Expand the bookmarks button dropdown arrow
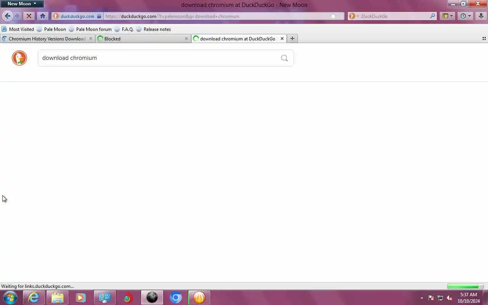 coord(452,16)
